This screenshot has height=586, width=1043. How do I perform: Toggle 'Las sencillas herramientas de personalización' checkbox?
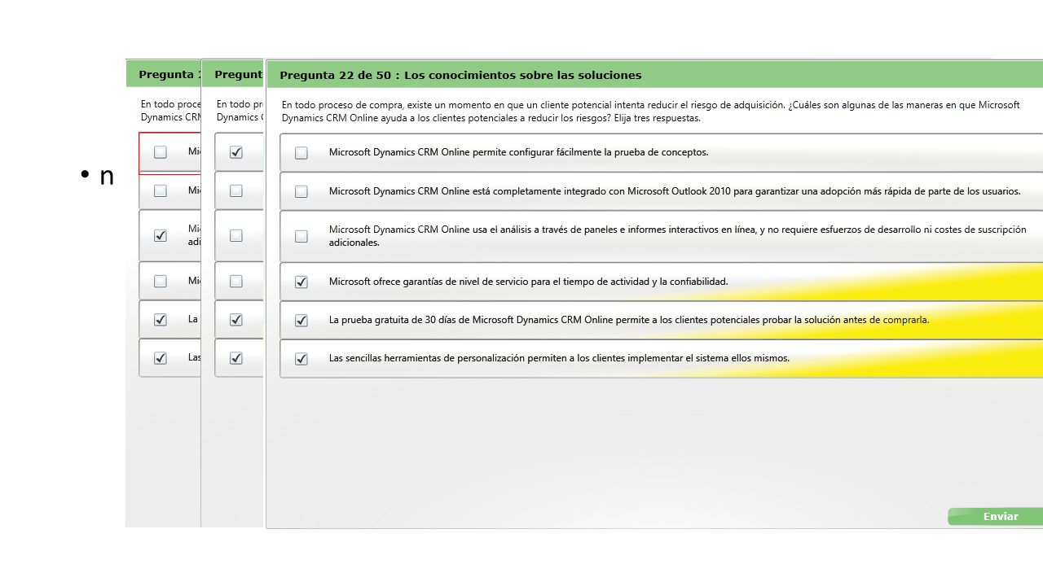coord(301,358)
